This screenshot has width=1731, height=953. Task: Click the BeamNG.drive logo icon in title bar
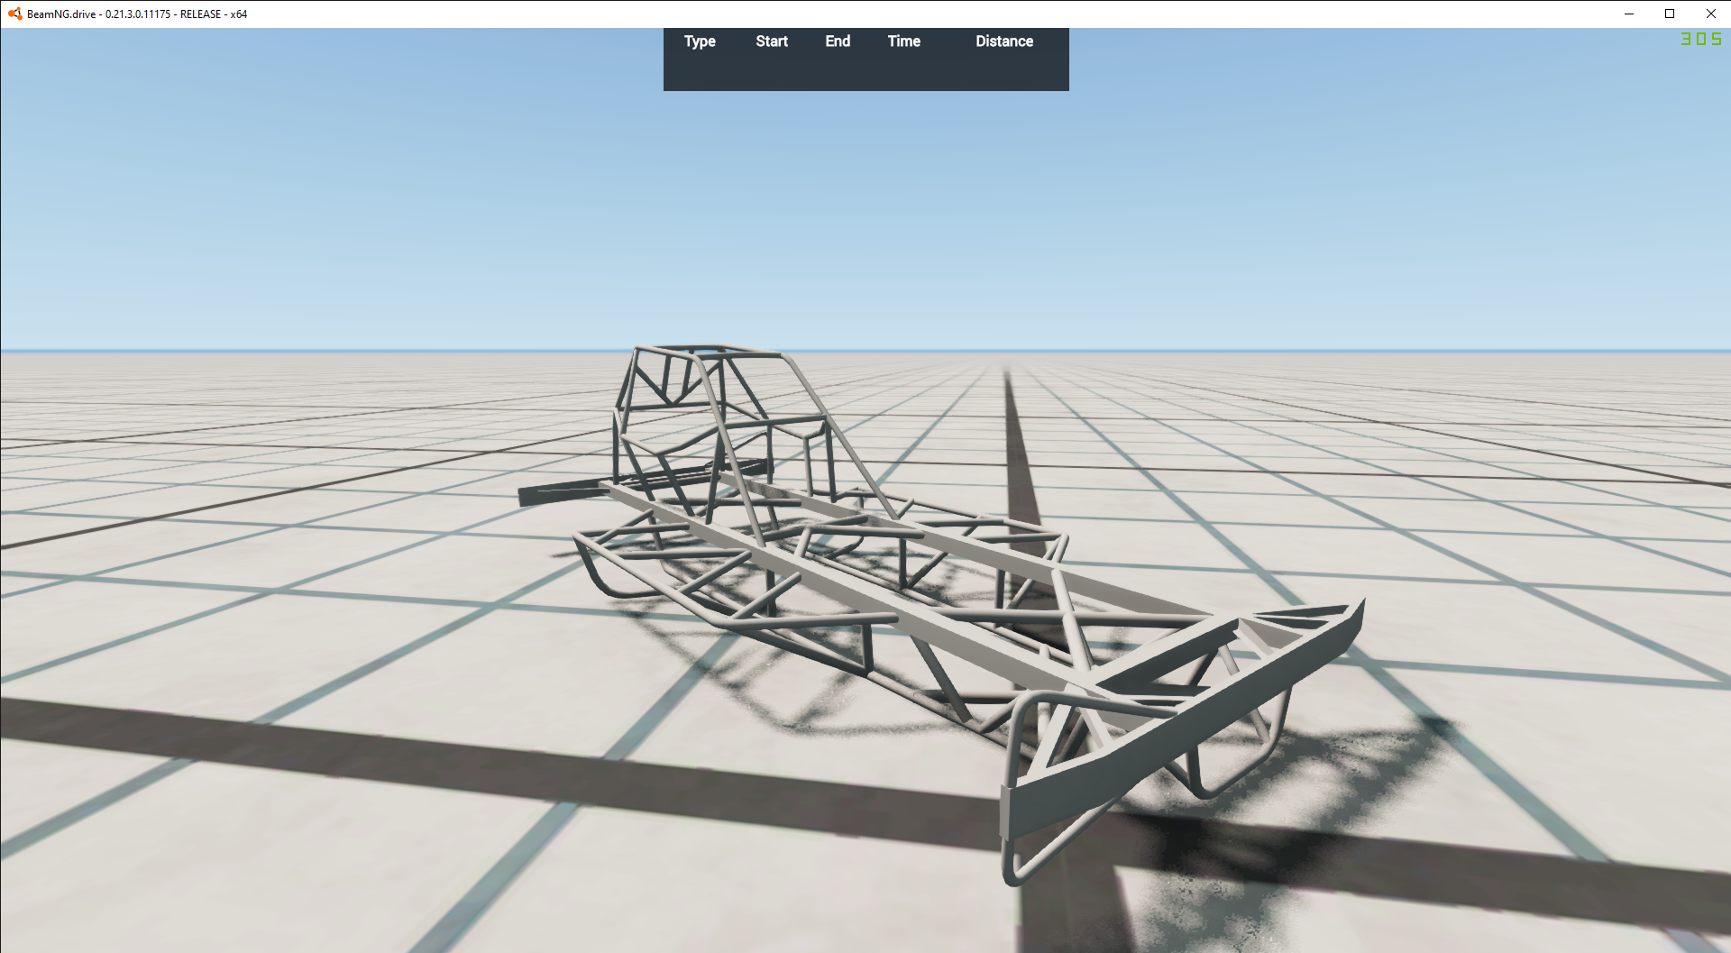14,14
